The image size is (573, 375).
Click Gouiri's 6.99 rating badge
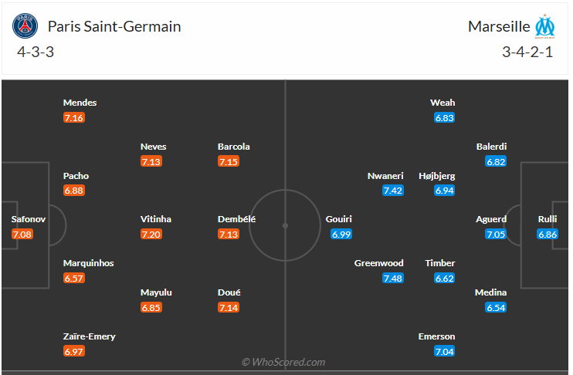[341, 234]
